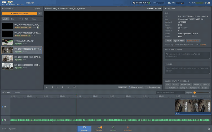Click the church scene clip on V1 track
212x132 pixels.
pos(193,107)
